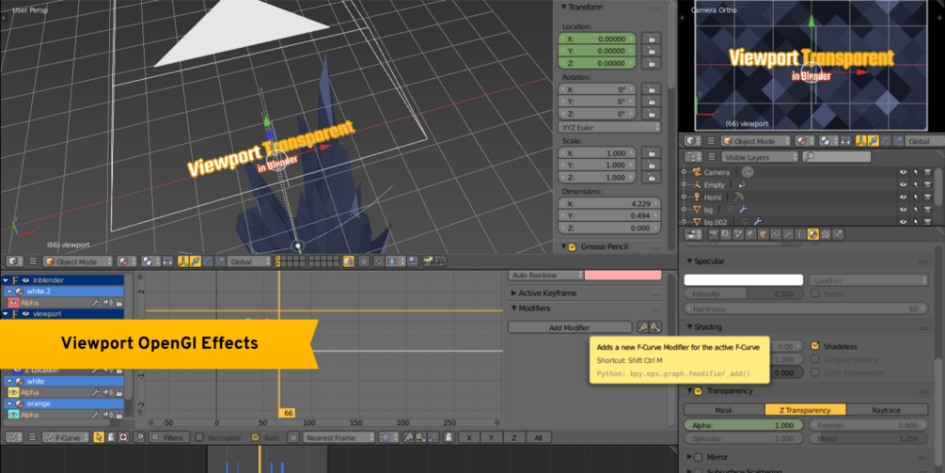
Task: Select the rotate manipulator arc in main viewport header
Action: pyautogui.click(x=207, y=261)
